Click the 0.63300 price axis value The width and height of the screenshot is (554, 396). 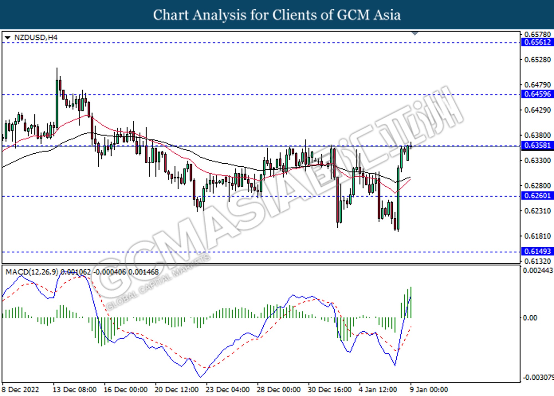point(538,161)
